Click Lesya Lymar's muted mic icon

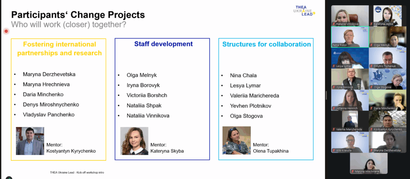tap(334, 66)
